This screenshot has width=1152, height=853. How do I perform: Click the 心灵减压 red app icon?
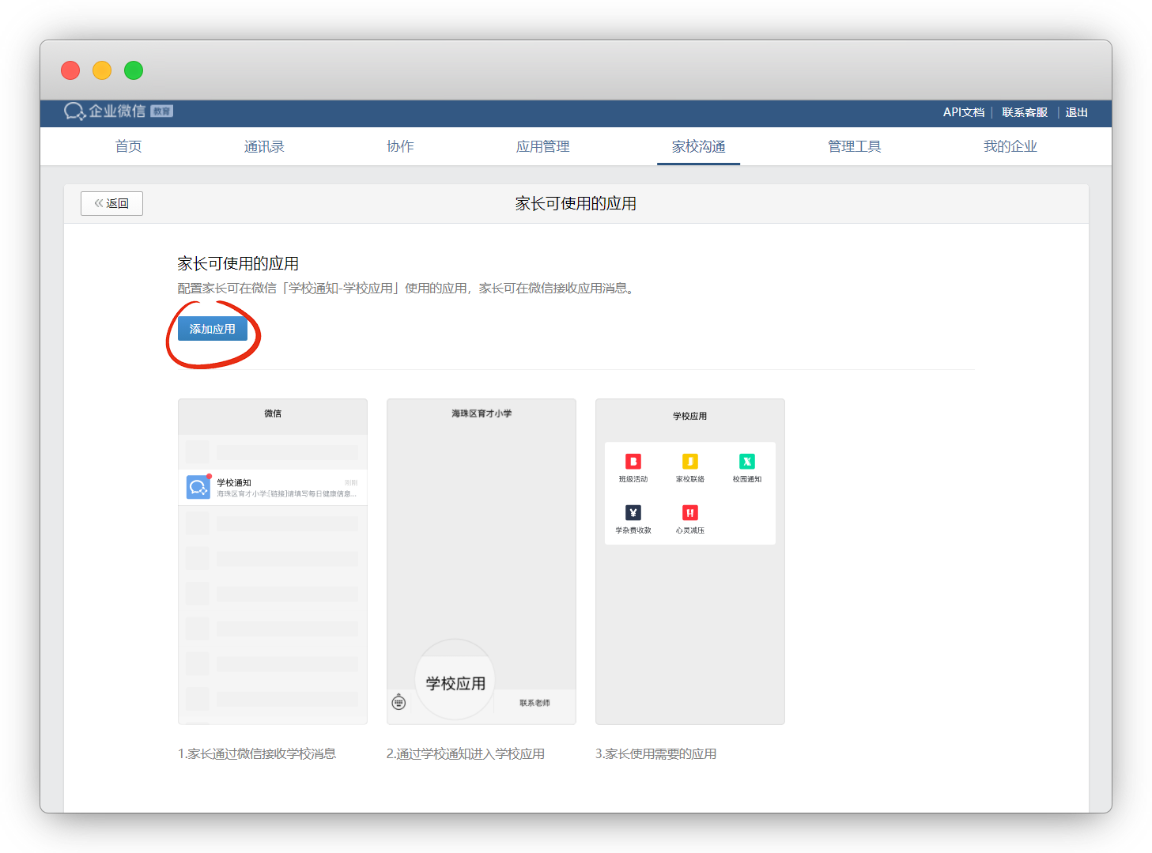(x=690, y=513)
